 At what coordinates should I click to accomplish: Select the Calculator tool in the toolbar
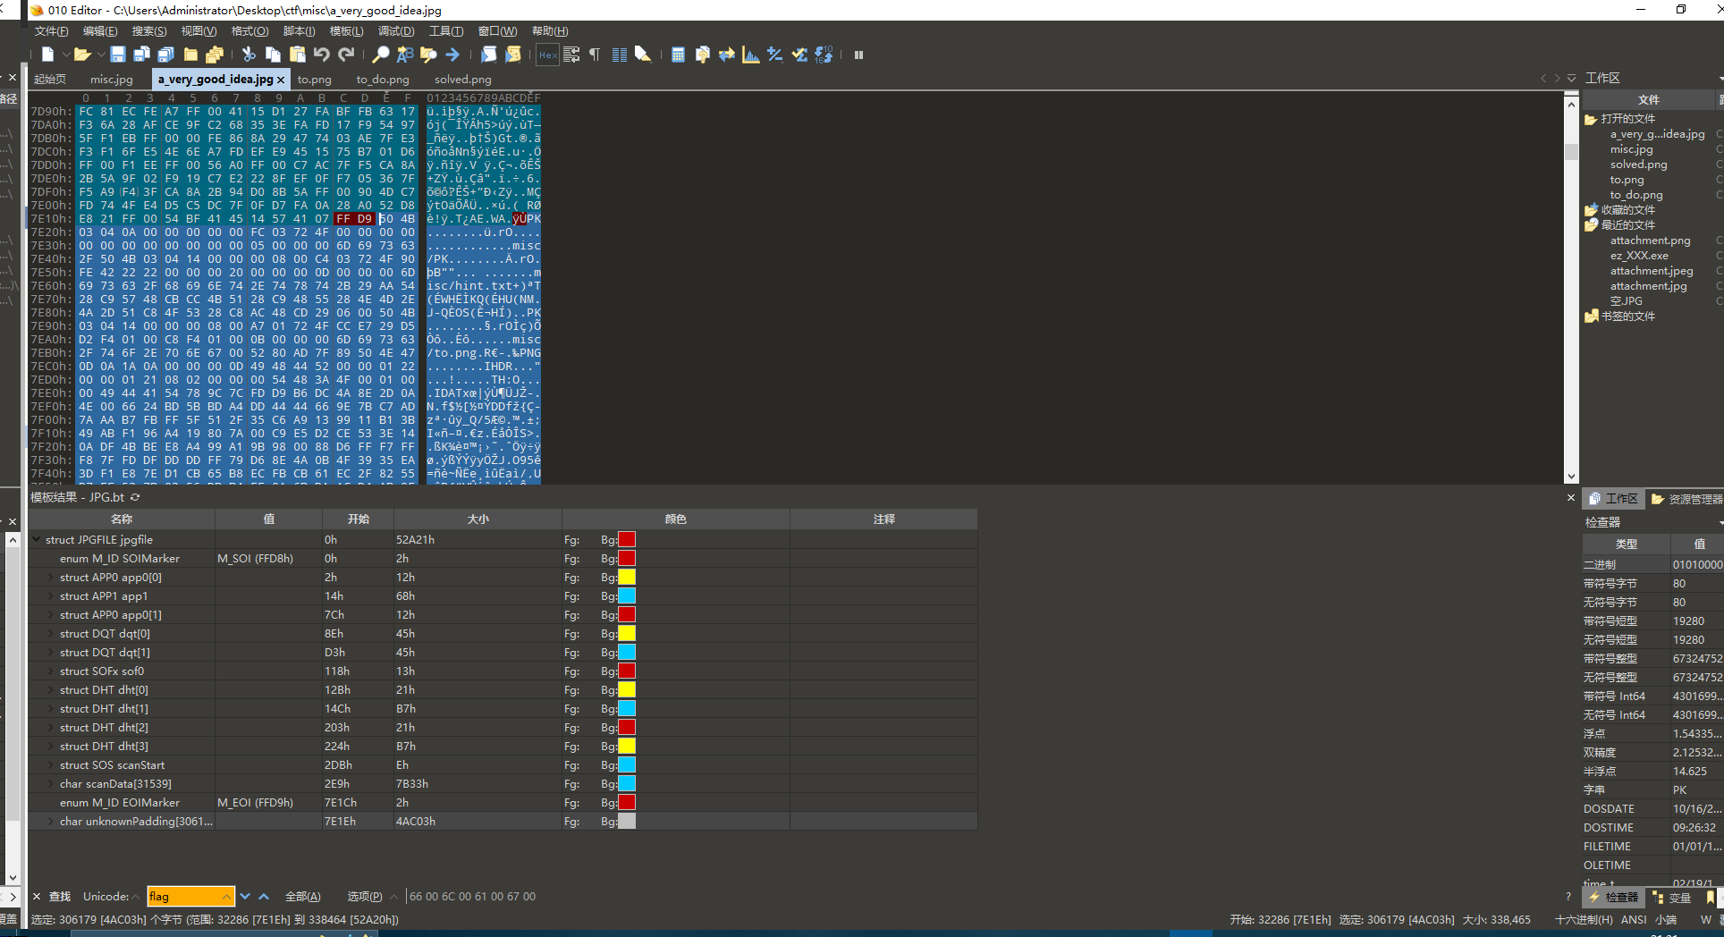[678, 55]
